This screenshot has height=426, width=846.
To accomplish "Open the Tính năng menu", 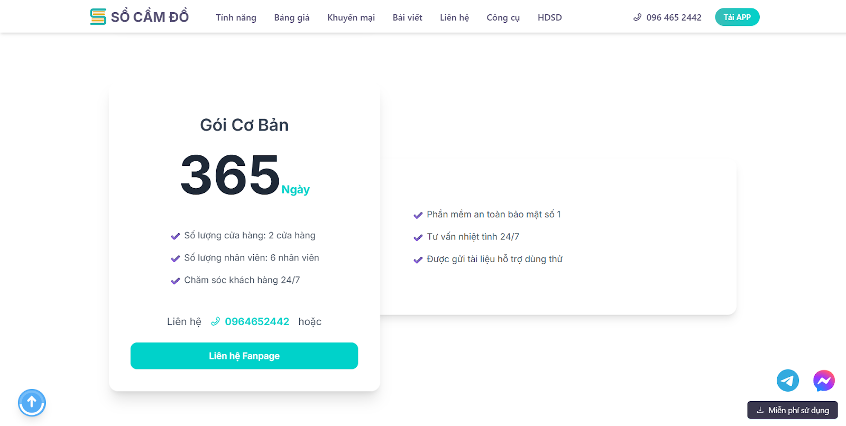I will tap(236, 17).
